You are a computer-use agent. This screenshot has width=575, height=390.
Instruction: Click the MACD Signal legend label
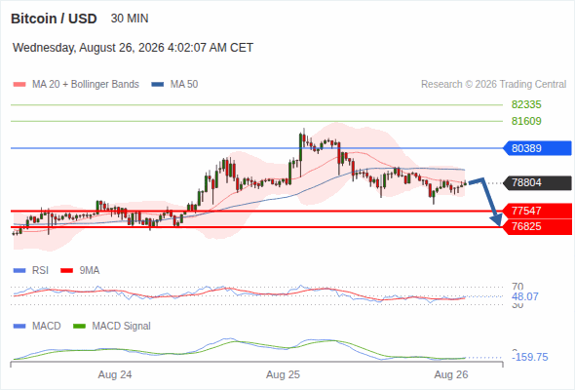coord(121,327)
